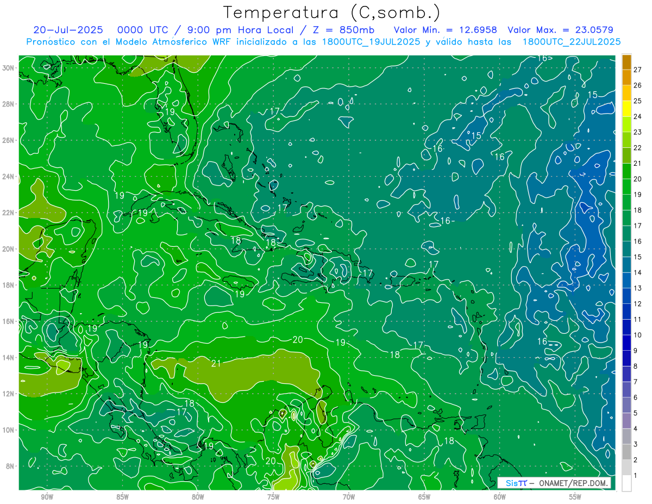Click legend value "8" on the colorbar
Image resolution: width=652 pixels, height=504 pixels.
tap(636, 366)
